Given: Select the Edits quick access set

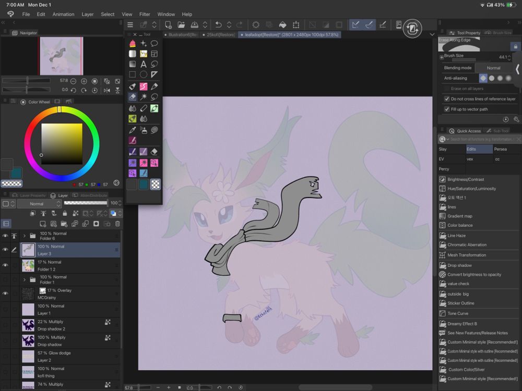Looking at the screenshot, I should tap(479, 149).
